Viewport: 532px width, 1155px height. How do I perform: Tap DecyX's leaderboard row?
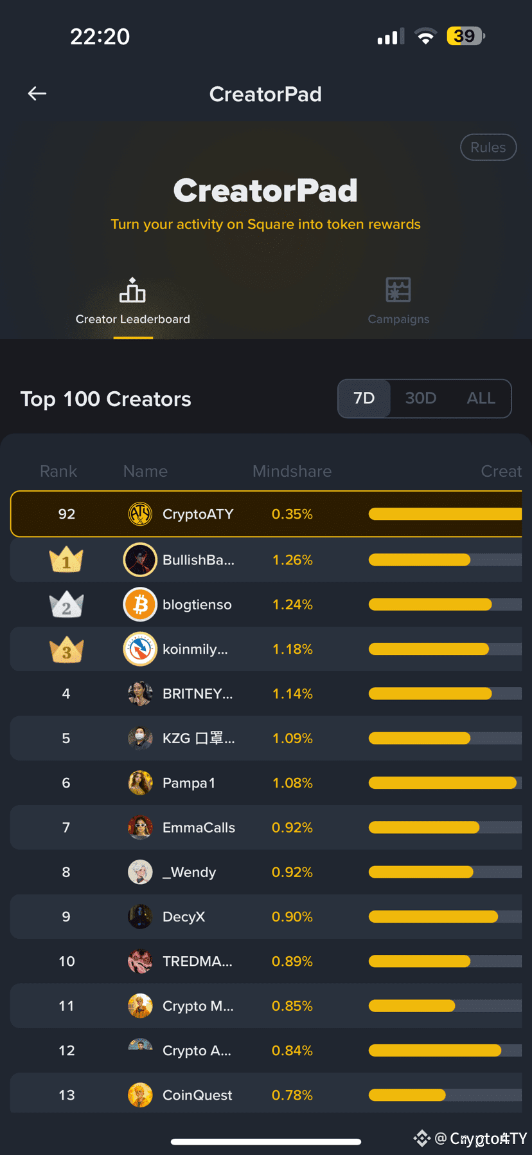pos(266,916)
